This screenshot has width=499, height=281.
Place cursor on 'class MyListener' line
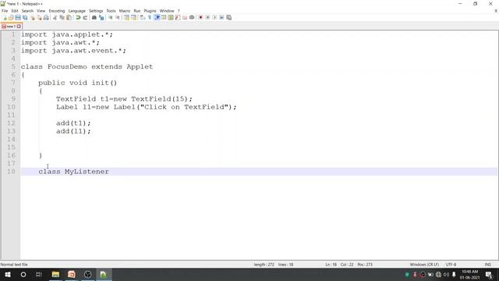[x=73, y=172]
